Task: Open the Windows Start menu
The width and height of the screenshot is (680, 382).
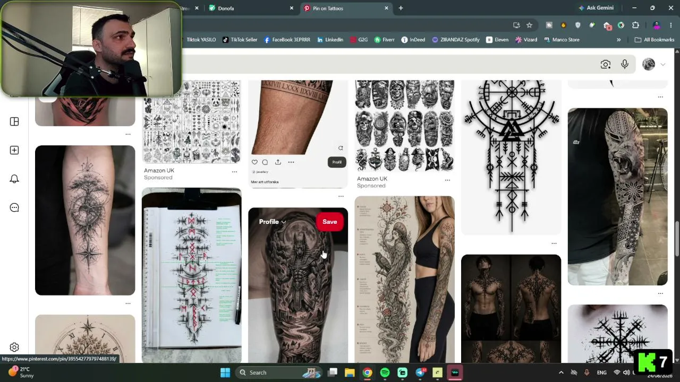Action: [225, 372]
